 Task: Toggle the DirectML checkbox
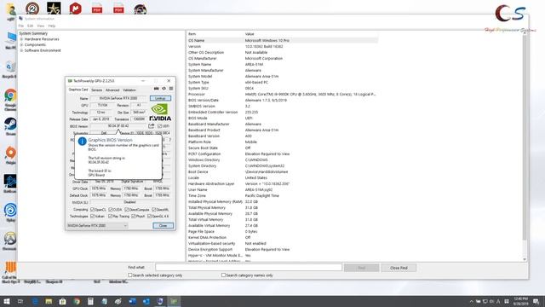pos(153,210)
